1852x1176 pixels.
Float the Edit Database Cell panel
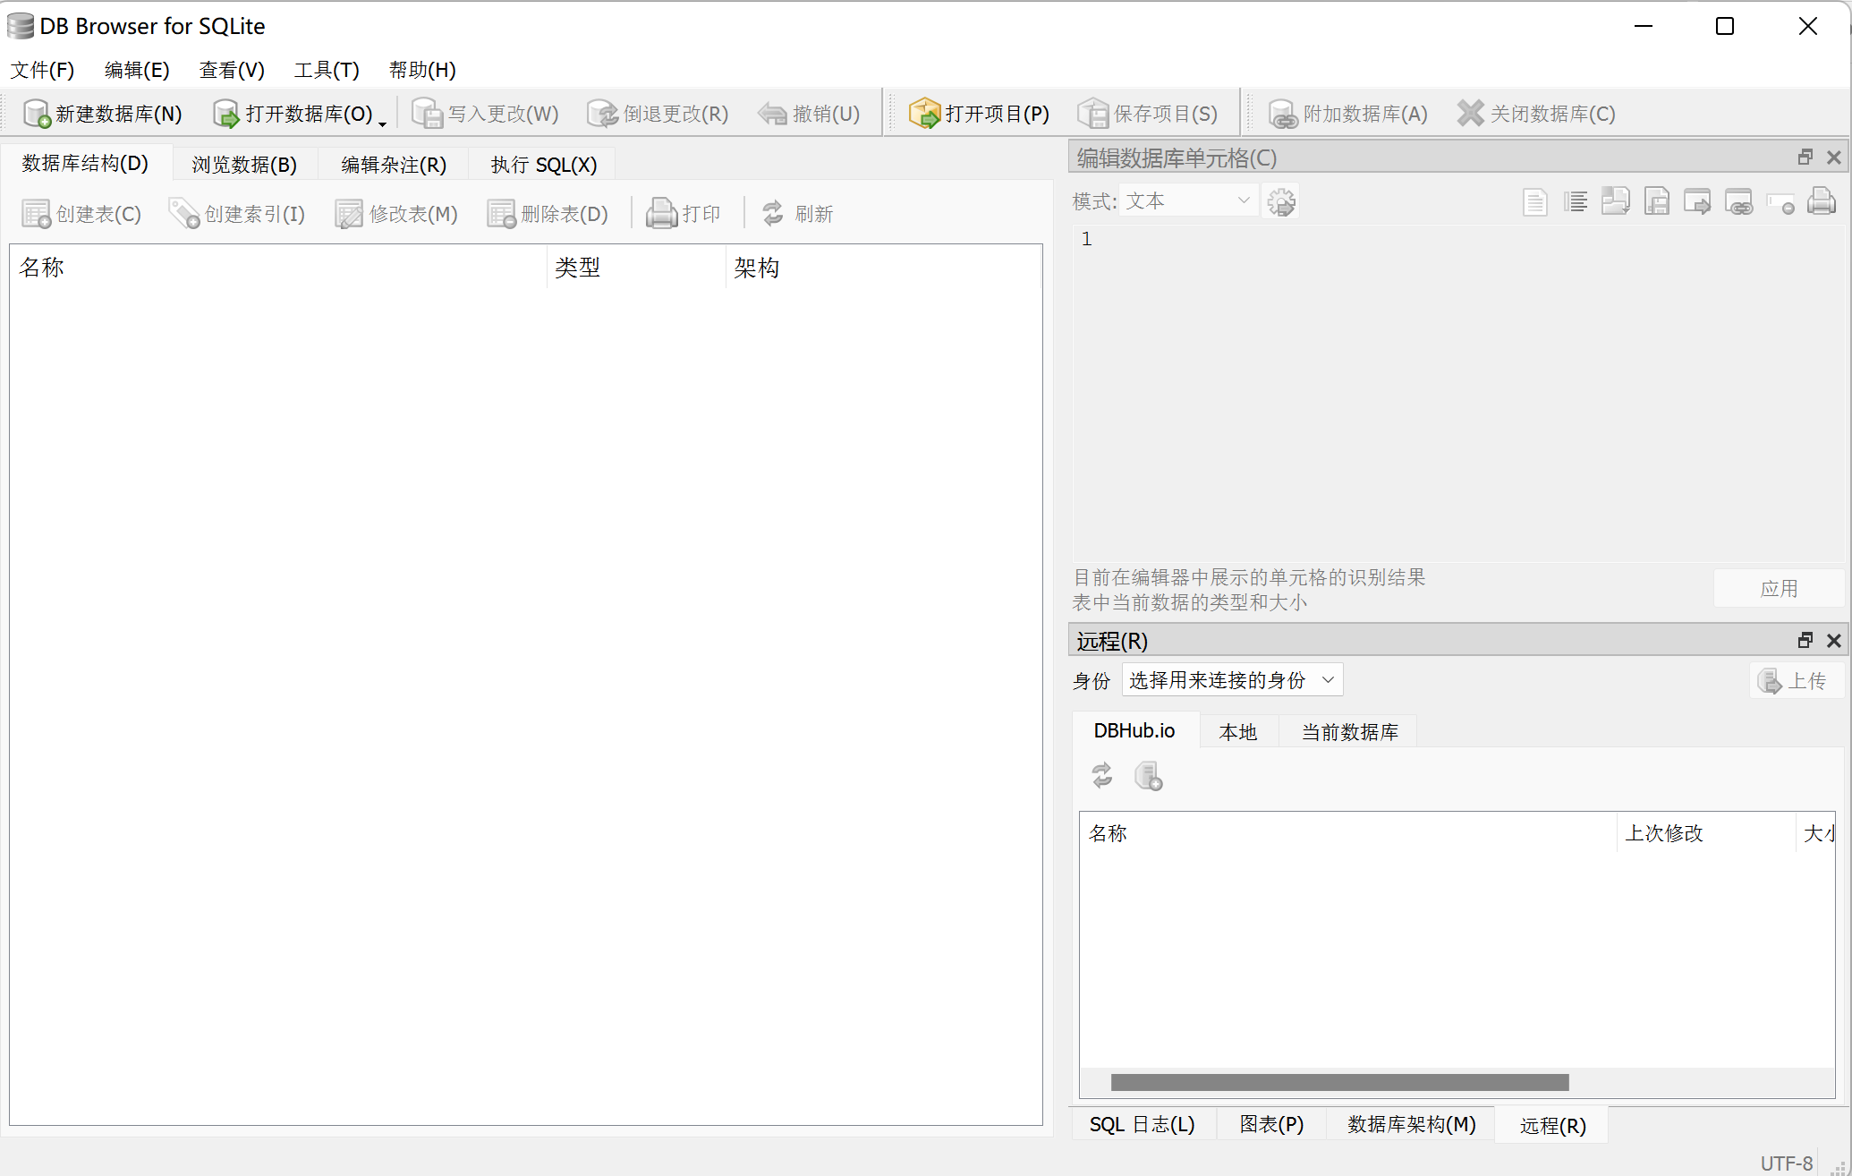1805,158
